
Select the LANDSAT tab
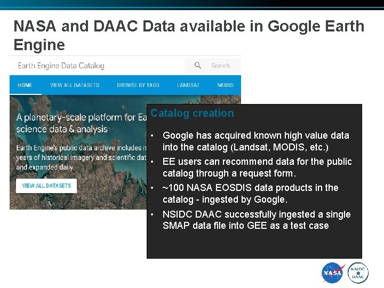point(188,85)
